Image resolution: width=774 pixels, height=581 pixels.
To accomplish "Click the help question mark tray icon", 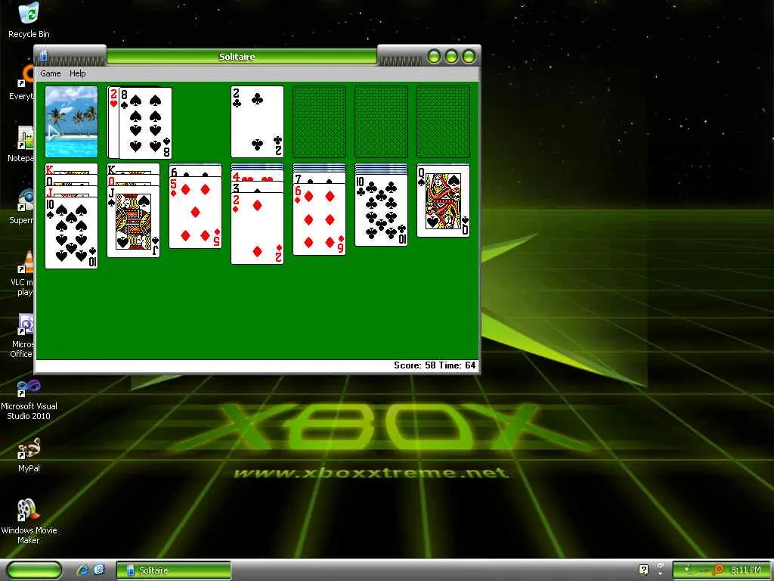I will coord(643,570).
